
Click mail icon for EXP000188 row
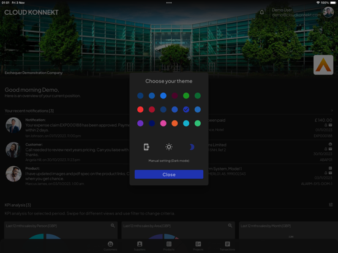tap(331, 125)
